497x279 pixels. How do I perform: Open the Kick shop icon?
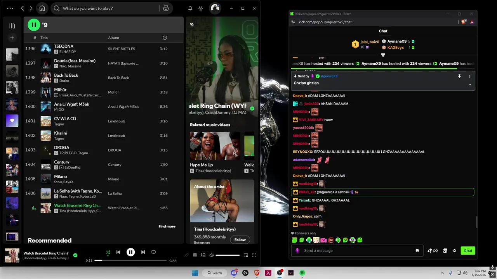[x=445, y=251]
